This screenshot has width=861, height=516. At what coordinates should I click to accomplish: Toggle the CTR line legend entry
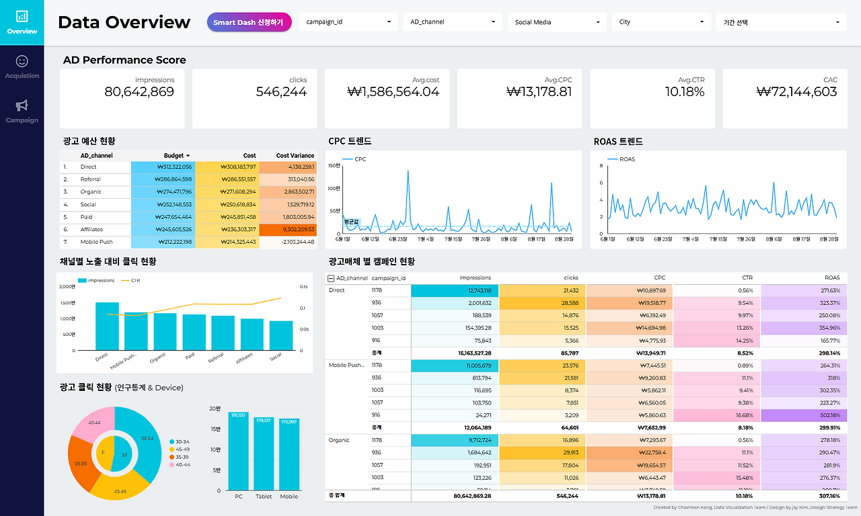tap(130, 280)
